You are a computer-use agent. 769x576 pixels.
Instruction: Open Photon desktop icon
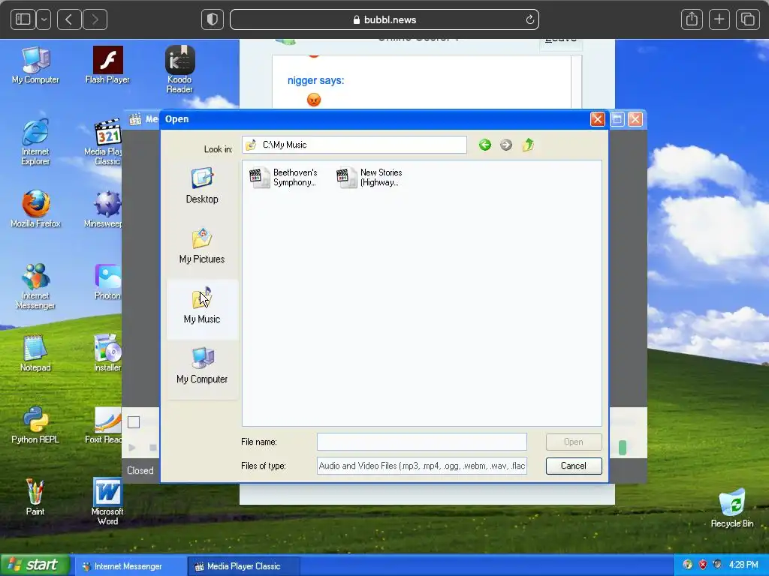click(x=107, y=281)
